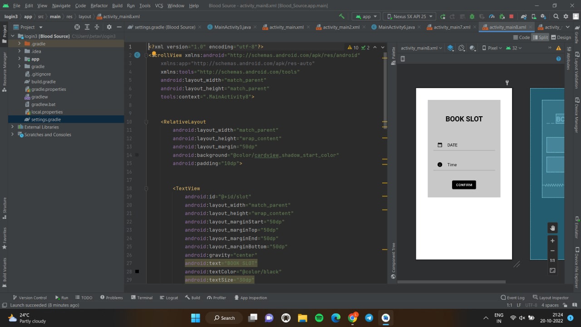Viewport: 581px width, 327px height.
Task: Open the SDK Manager icon
Action: [543, 16]
